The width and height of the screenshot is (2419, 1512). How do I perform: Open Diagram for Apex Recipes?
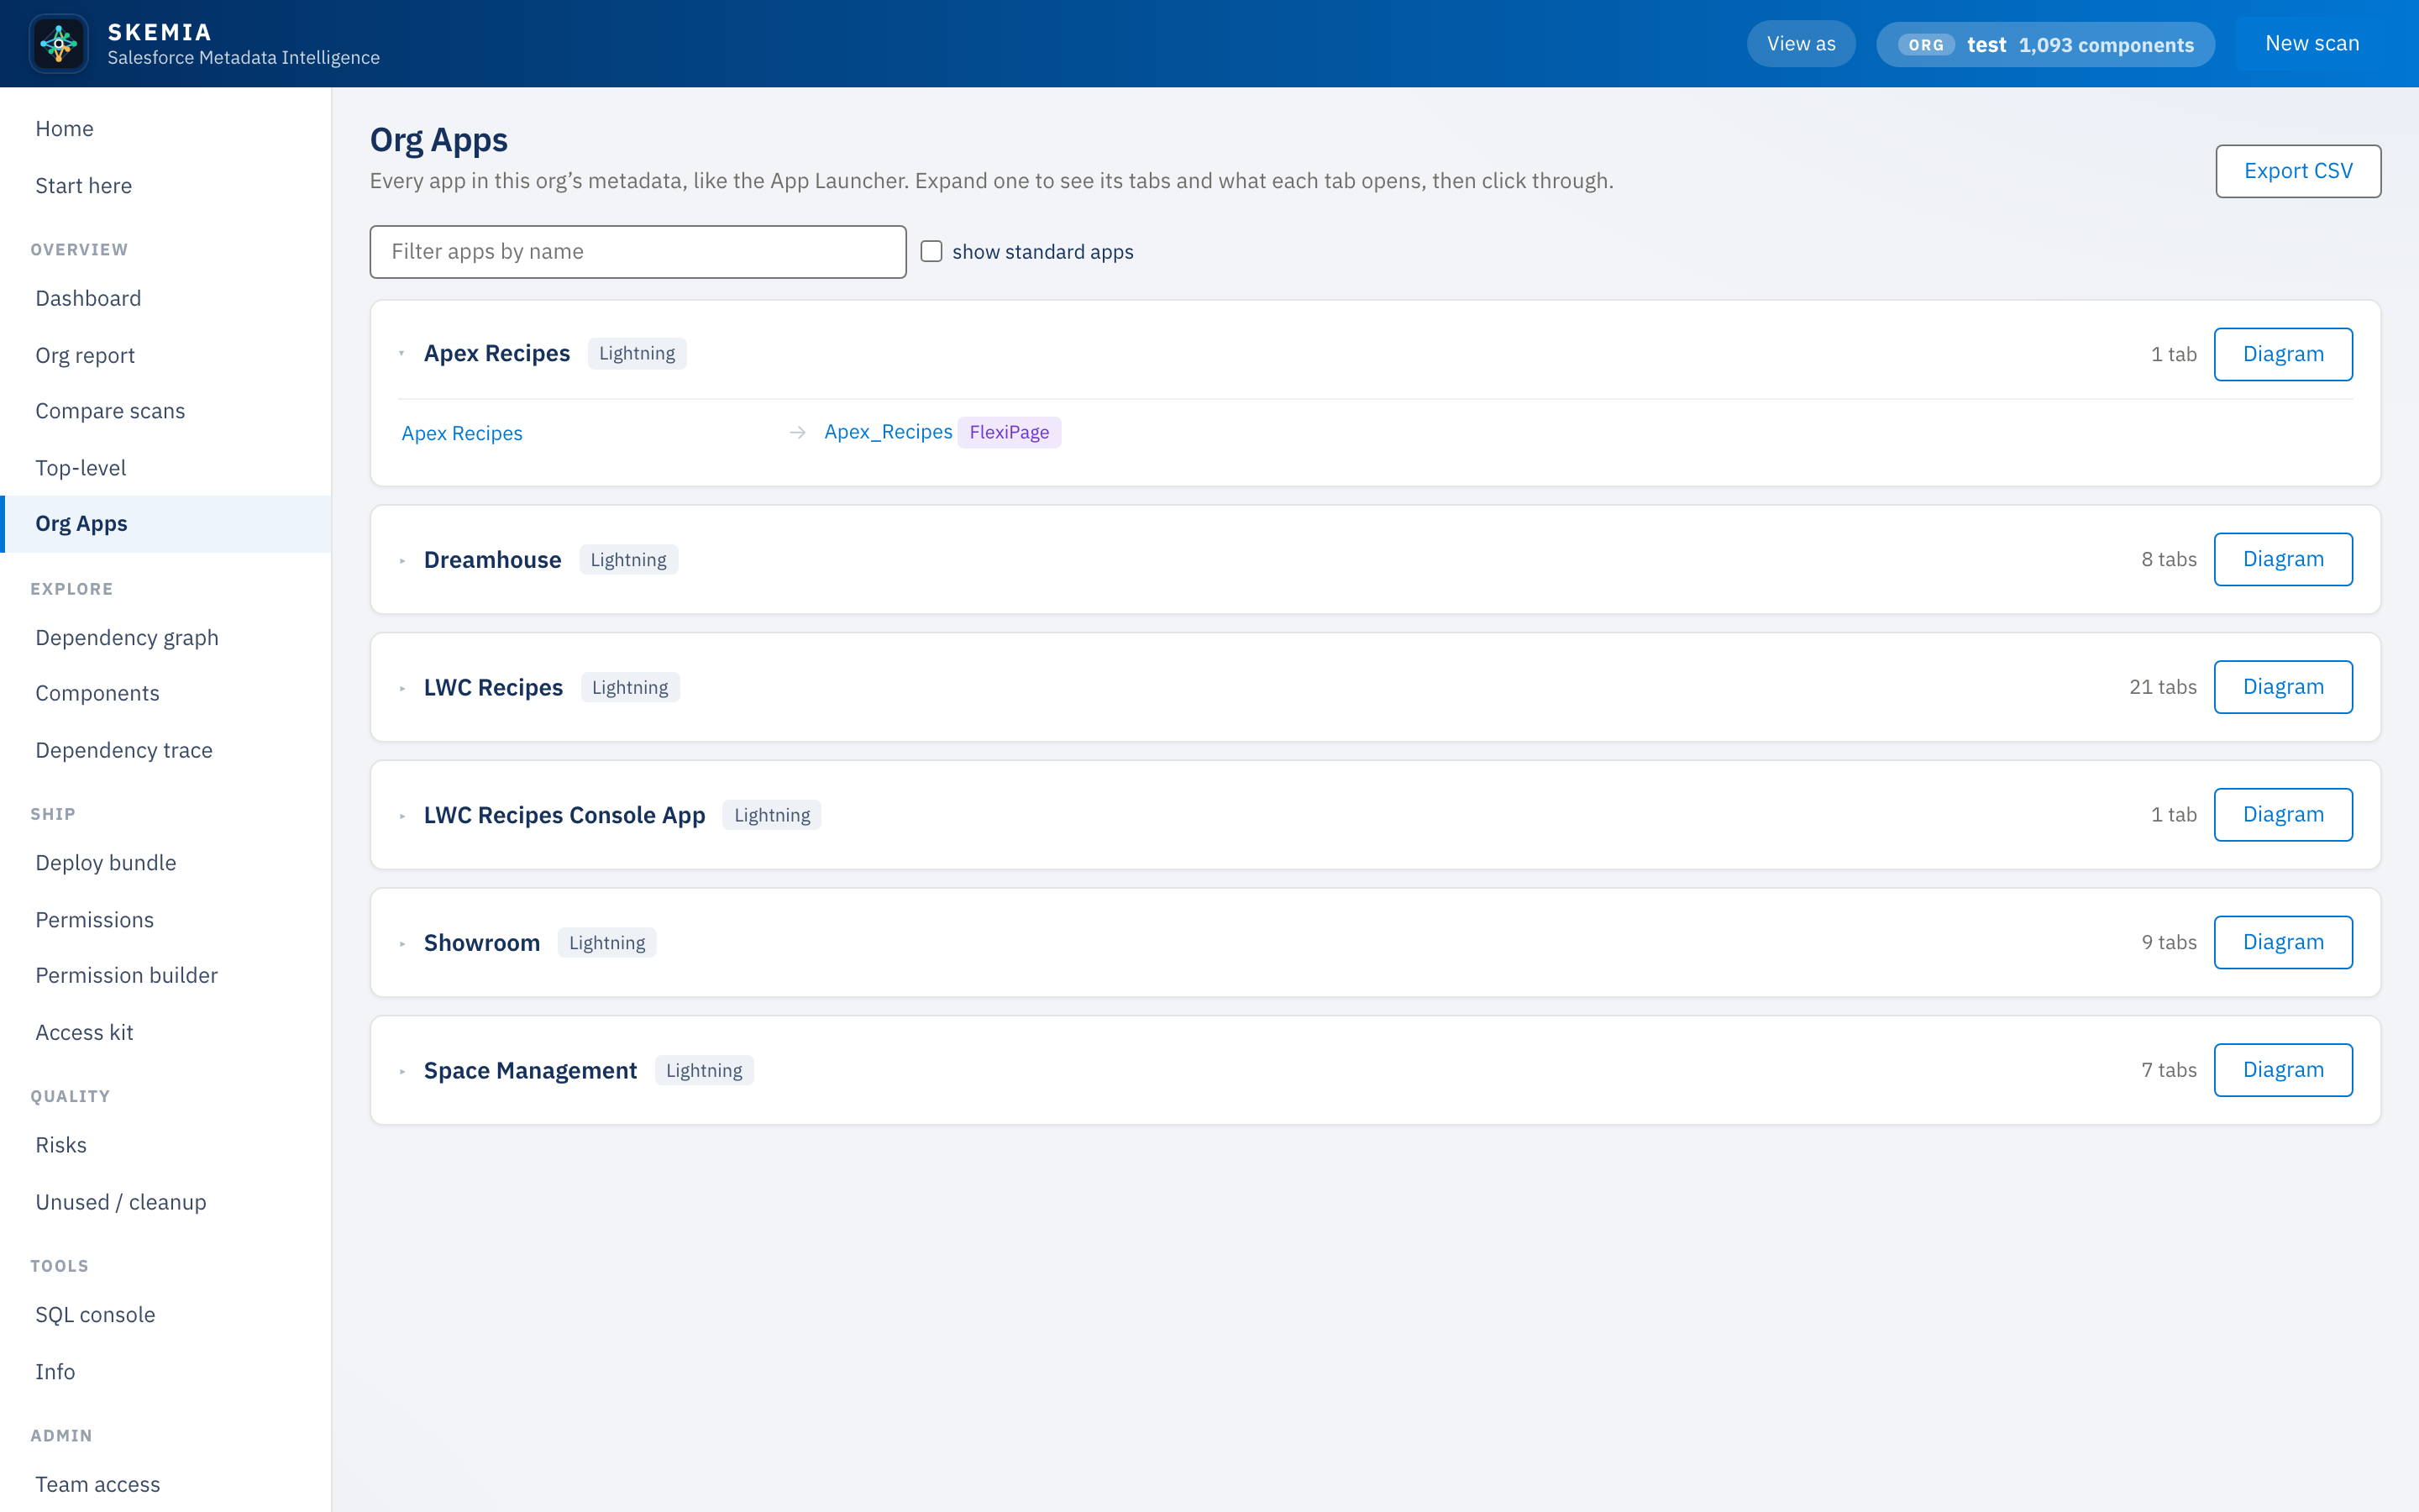(x=2283, y=354)
